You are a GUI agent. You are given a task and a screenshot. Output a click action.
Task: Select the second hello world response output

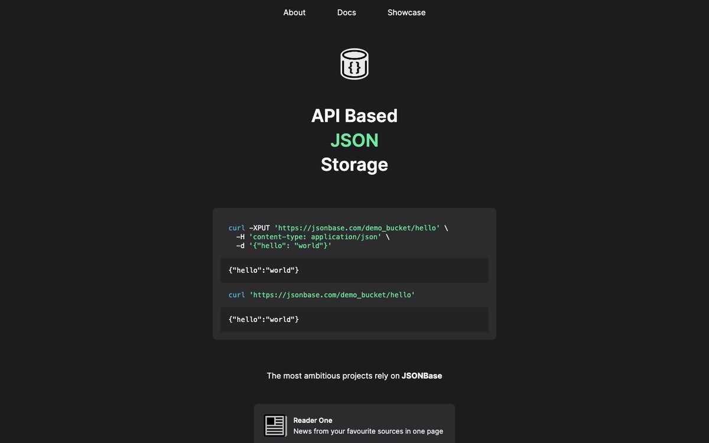263,320
